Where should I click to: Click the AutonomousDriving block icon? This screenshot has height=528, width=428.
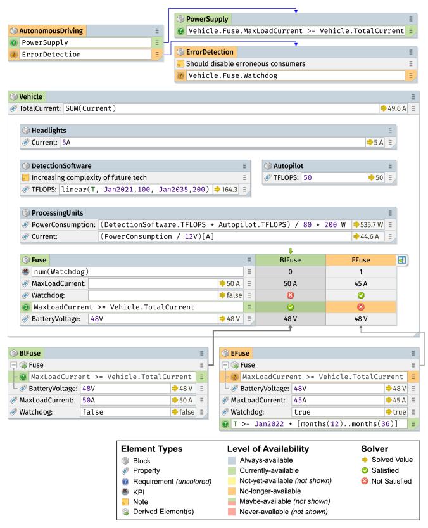point(13,30)
